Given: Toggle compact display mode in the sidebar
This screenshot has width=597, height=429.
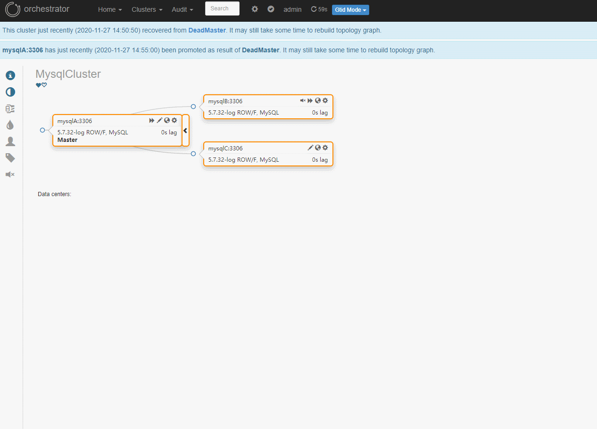Looking at the screenshot, I should (10, 92).
